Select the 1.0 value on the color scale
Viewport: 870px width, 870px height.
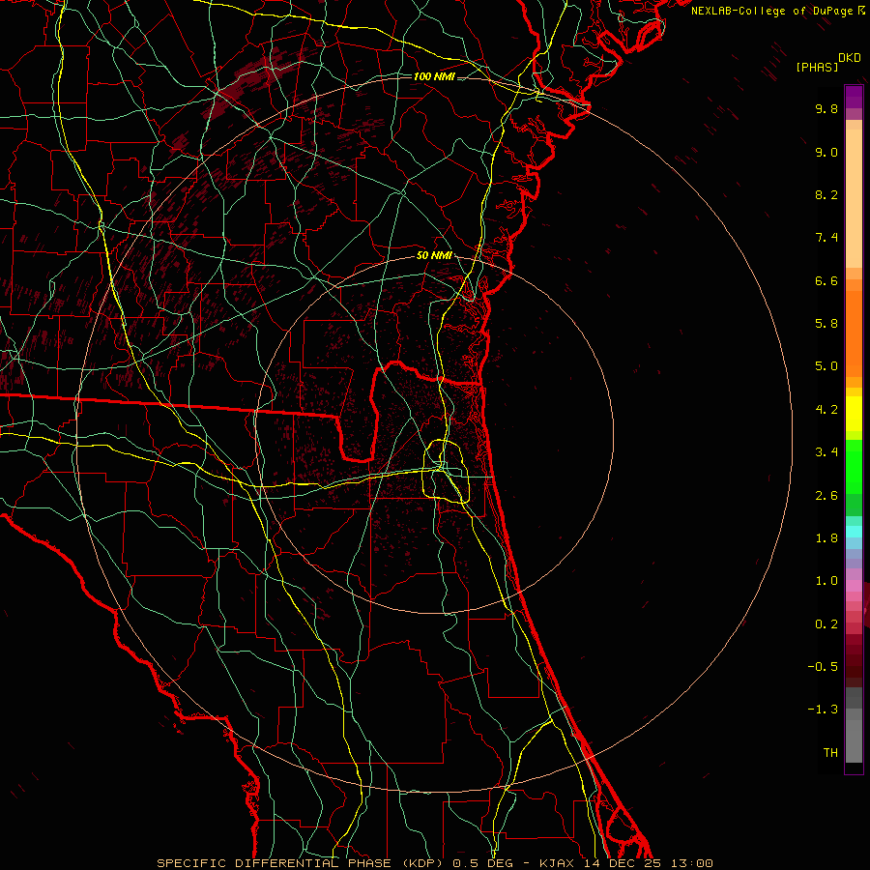coord(826,581)
